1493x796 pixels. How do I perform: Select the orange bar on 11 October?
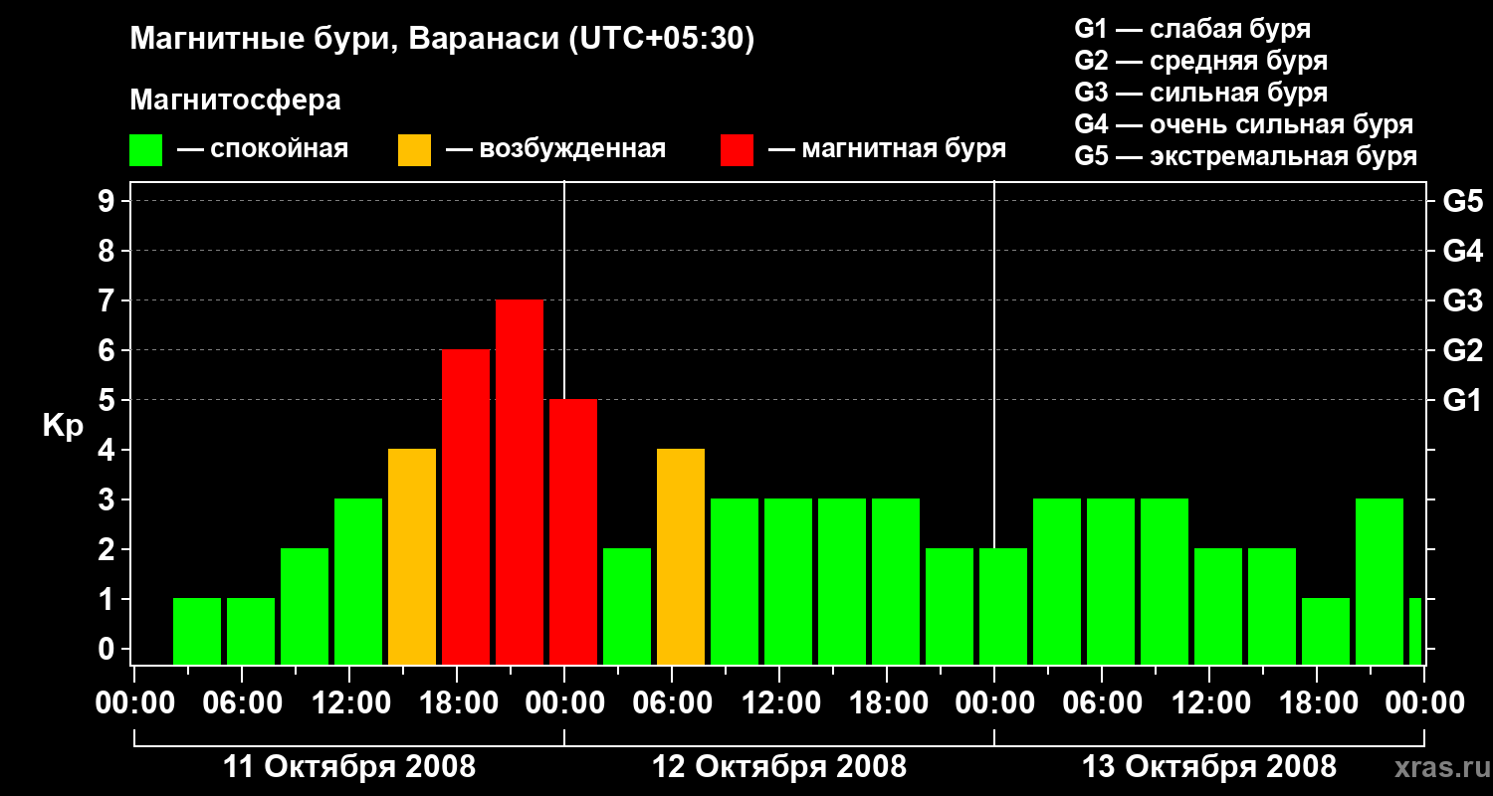point(412,557)
